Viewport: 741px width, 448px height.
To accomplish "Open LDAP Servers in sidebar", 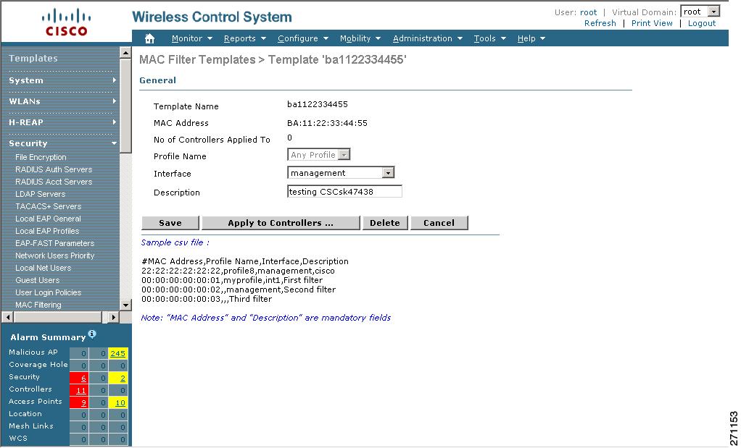I will tap(40, 194).
